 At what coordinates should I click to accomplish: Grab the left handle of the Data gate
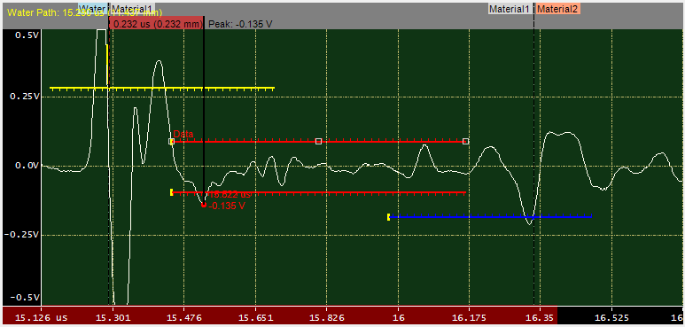coord(172,142)
